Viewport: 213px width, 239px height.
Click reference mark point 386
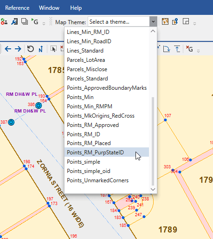click(x=39, y=106)
